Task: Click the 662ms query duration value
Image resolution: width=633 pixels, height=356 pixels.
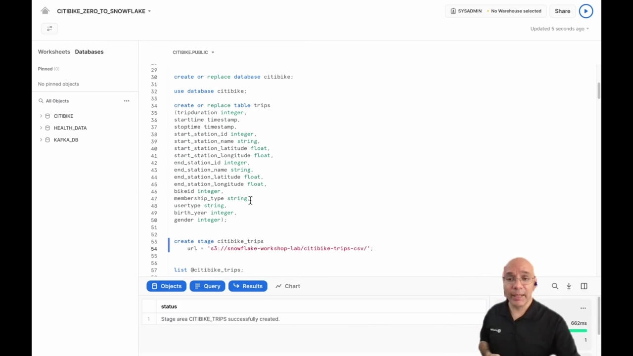Action: (579, 323)
